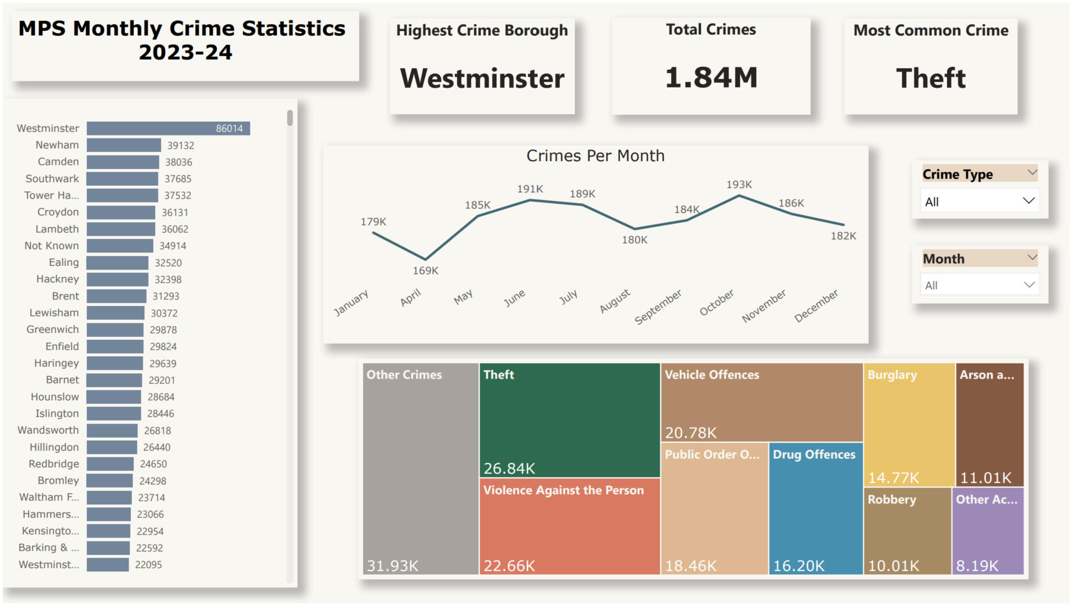This screenshot has width=1070, height=606.
Task: Select the grey Other Crimes treemap tile
Action: pos(420,468)
